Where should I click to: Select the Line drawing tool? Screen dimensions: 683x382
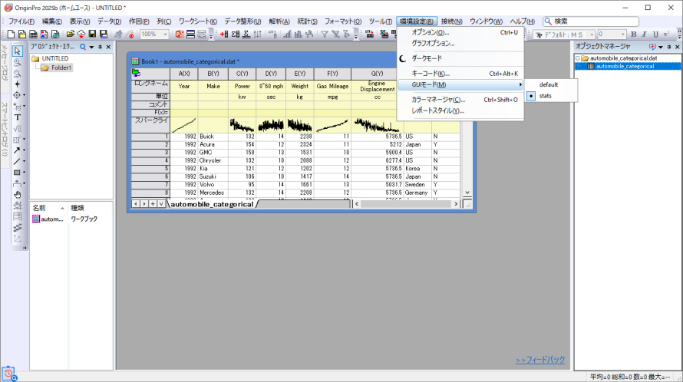tap(17, 162)
